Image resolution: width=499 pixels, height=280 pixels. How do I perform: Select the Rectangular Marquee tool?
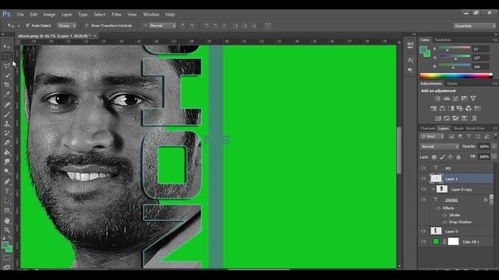pos(7,57)
